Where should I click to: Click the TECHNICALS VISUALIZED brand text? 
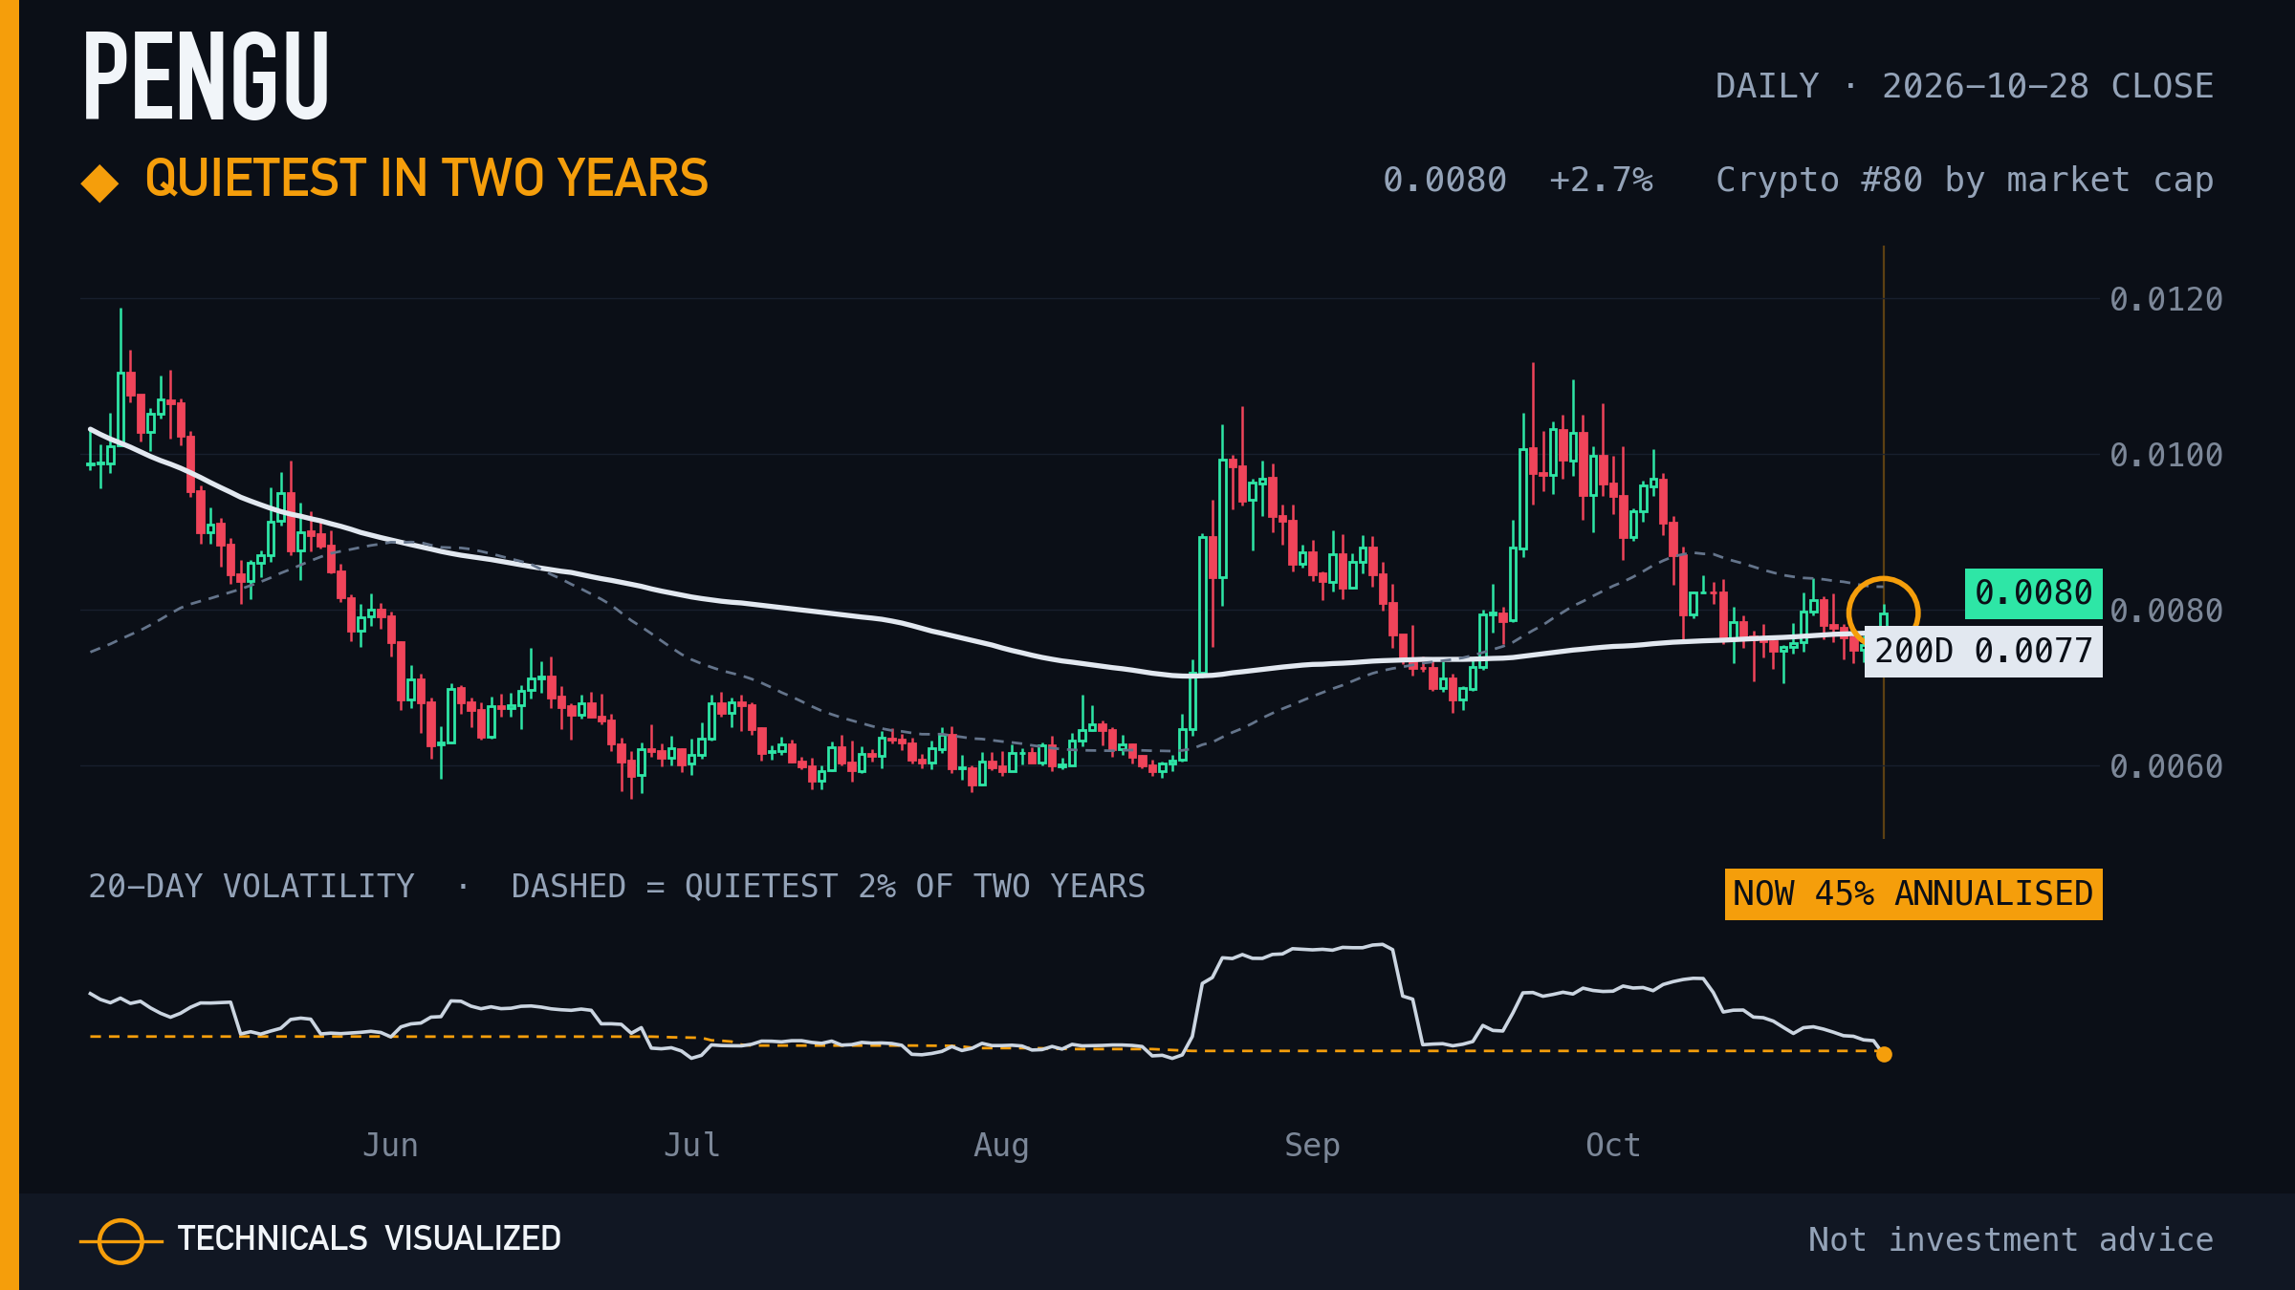click(369, 1239)
